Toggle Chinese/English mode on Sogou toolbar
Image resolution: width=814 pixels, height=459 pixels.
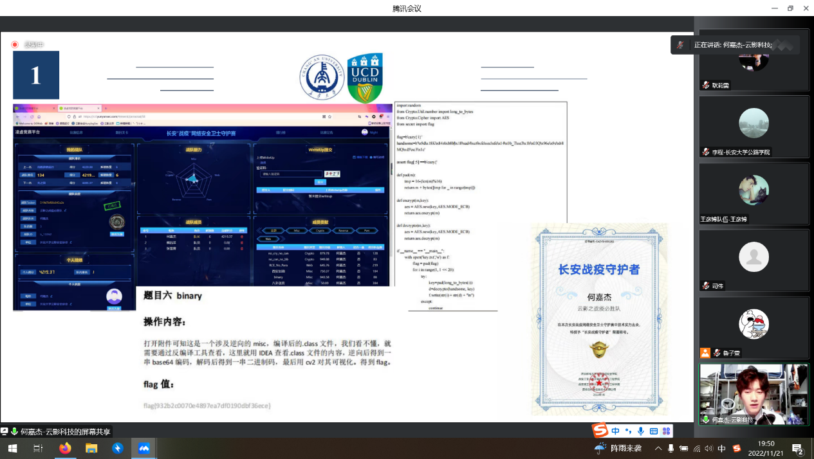[616, 431]
